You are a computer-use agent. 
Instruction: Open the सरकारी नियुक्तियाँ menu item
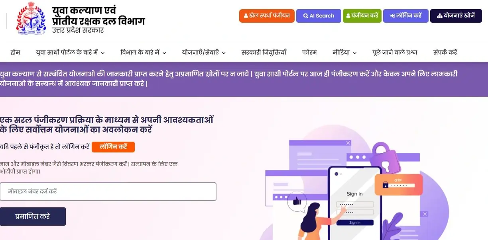coord(264,52)
